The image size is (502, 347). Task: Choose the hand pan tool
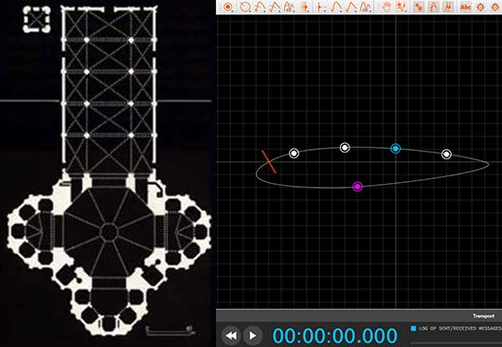(386, 7)
